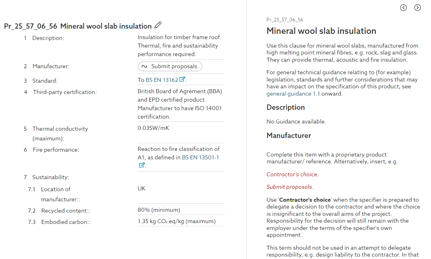Go to next guidance with right arrow
The height and width of the screenshot is (259, 431).
pyautogui.click(x=417, y=8)
